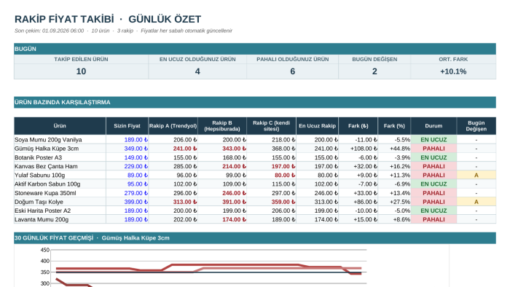Click the EN UCUZ status for Soya Mumu
Image resolution: width=510 pixels, height=287 pixels.
(433, 140)
